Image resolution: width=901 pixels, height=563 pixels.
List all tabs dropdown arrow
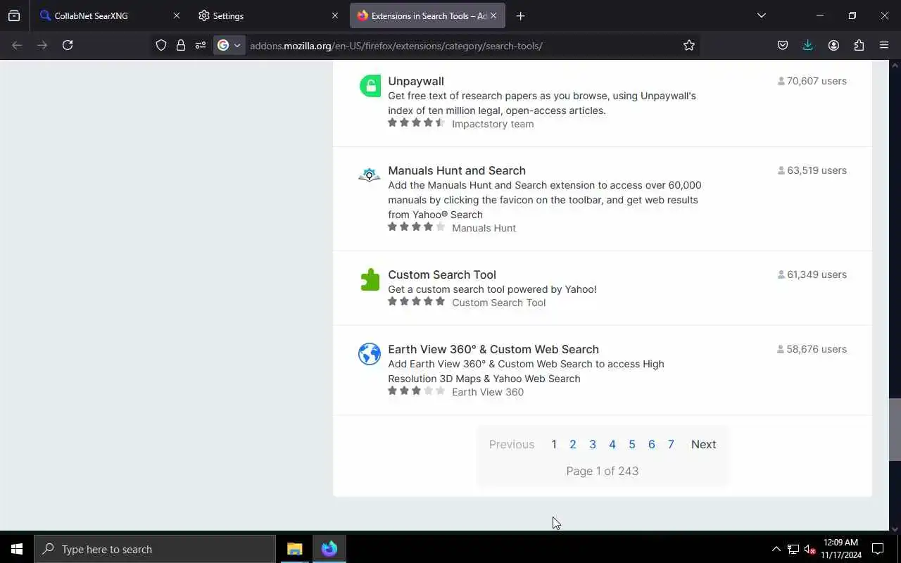[761, 15]
